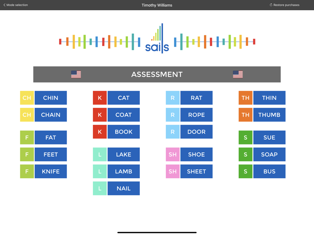
Task: Tap blue R tile beside ROPE
Action: pyautogui.click(x=173, y=115)
